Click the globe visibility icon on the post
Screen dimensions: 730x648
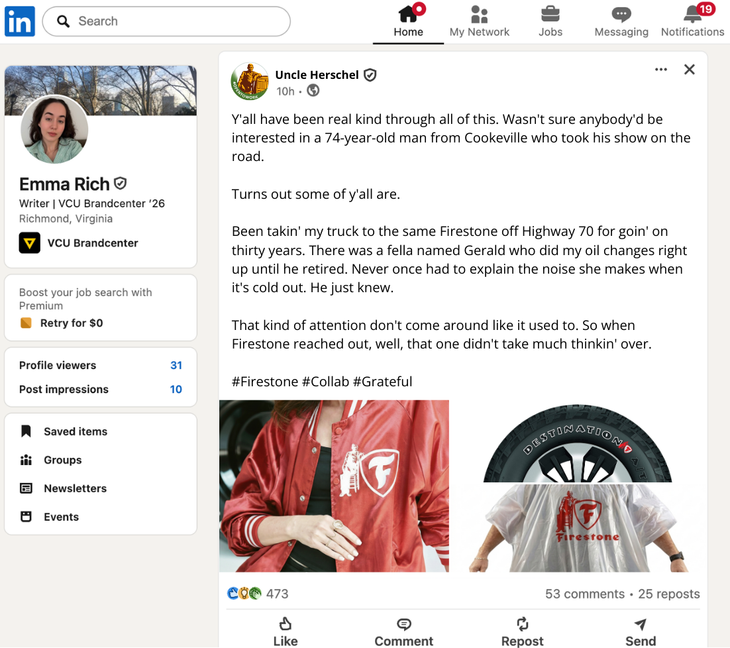point(313,90)
